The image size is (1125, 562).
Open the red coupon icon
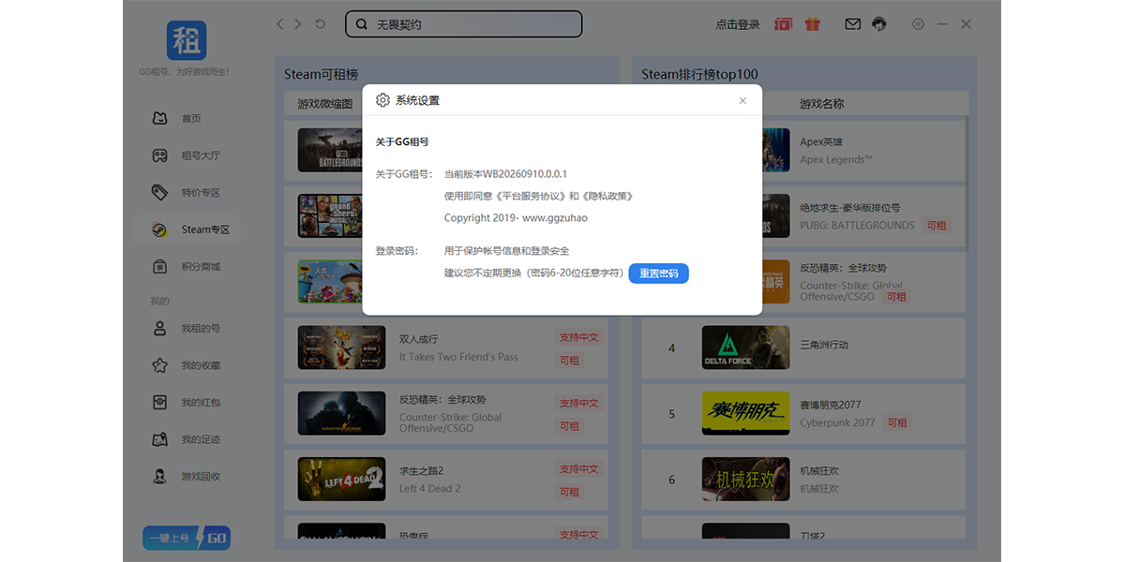(x=783, y=24)
